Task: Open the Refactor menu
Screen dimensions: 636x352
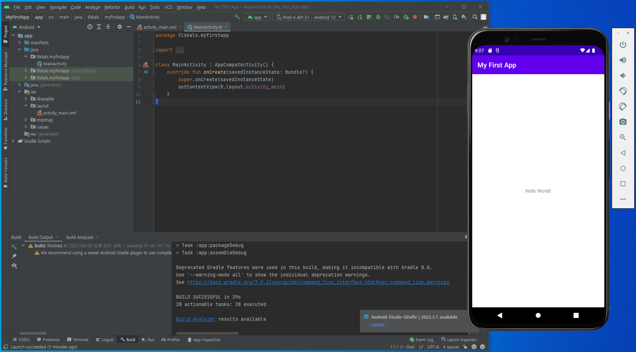Action: (x=112, y=7)
